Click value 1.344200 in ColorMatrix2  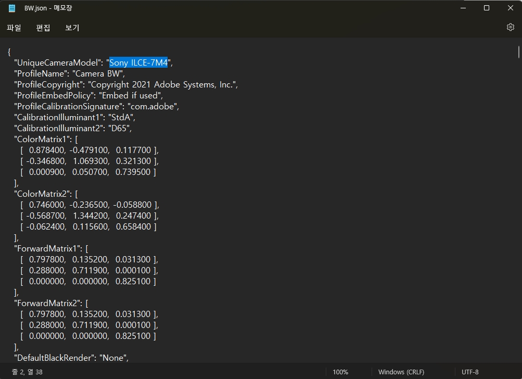(x=90, y=216)
